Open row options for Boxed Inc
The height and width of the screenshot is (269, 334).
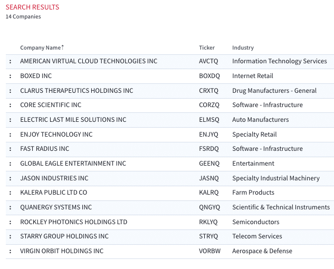pyautogui.click(x=10, y=76)
